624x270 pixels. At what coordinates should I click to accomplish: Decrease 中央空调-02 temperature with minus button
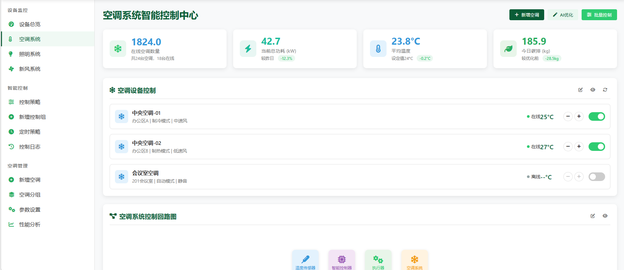coord(568,147)
